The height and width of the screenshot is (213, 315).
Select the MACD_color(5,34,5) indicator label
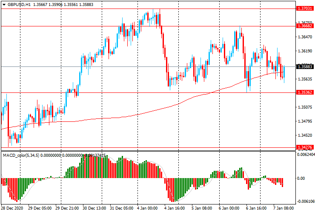[21, 155]
